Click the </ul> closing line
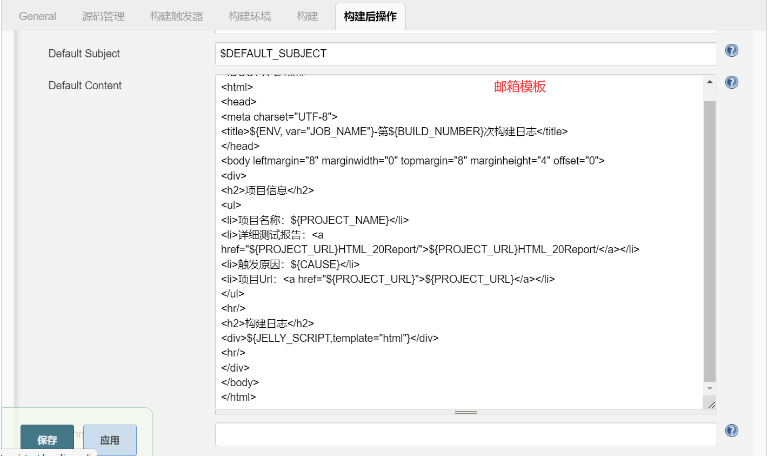Screen dimensions: 781x456 (232, 294)
